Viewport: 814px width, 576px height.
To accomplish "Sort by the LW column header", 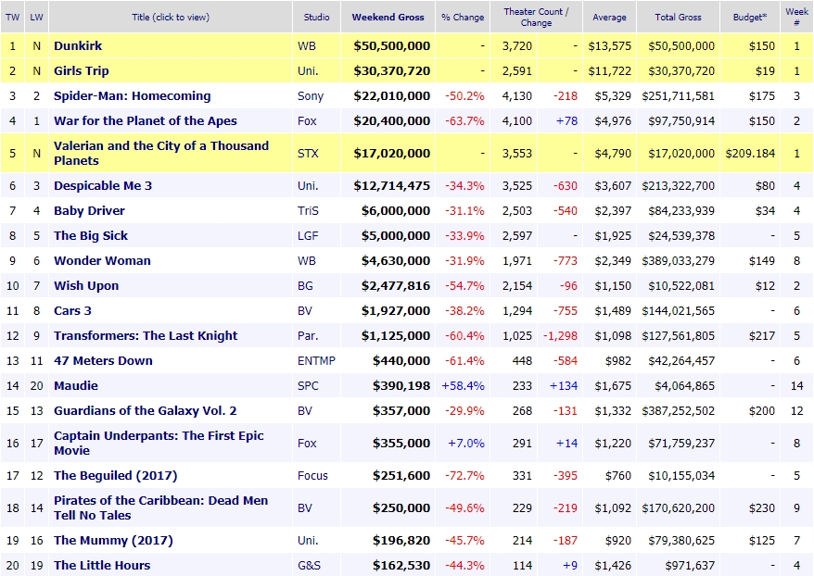I will [x=36, y=17].
